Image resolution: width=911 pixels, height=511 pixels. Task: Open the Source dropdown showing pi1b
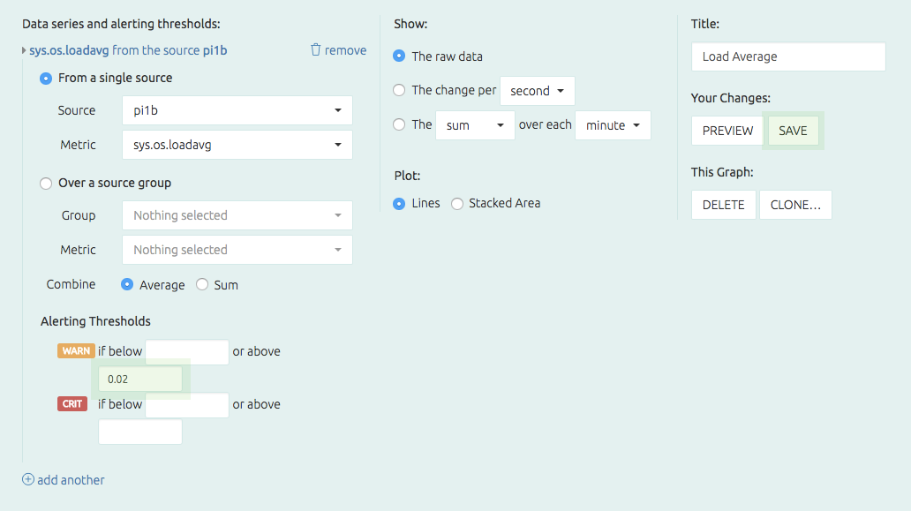pos(237,110)
